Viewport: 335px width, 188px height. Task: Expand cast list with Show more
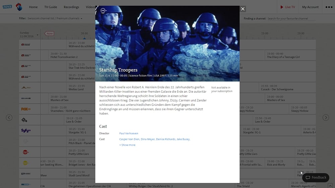coord(127,145)
